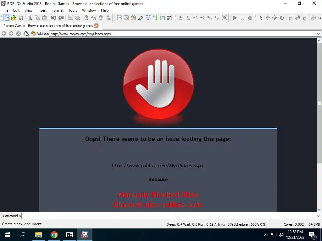
Task: Show hidden tray icons chevron
Action: click(266, 235)
